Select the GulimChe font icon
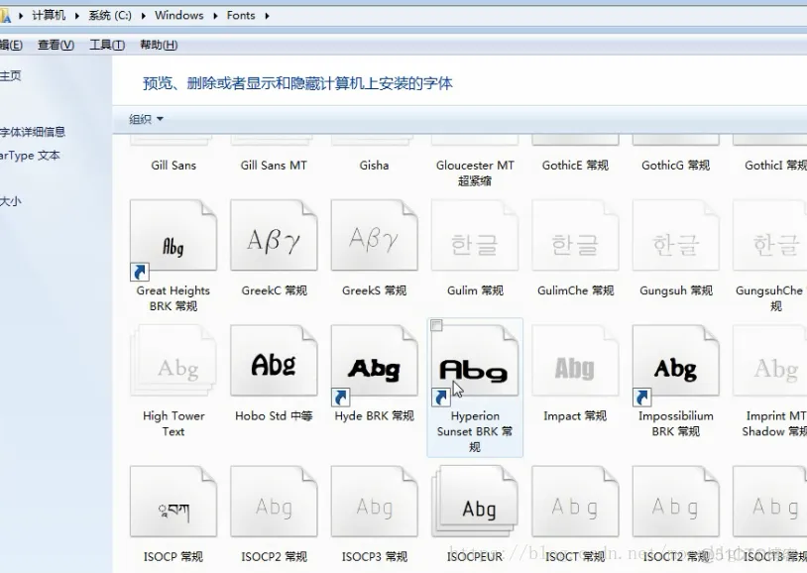Viewport: 807px width, 573px height. point(575,235)
